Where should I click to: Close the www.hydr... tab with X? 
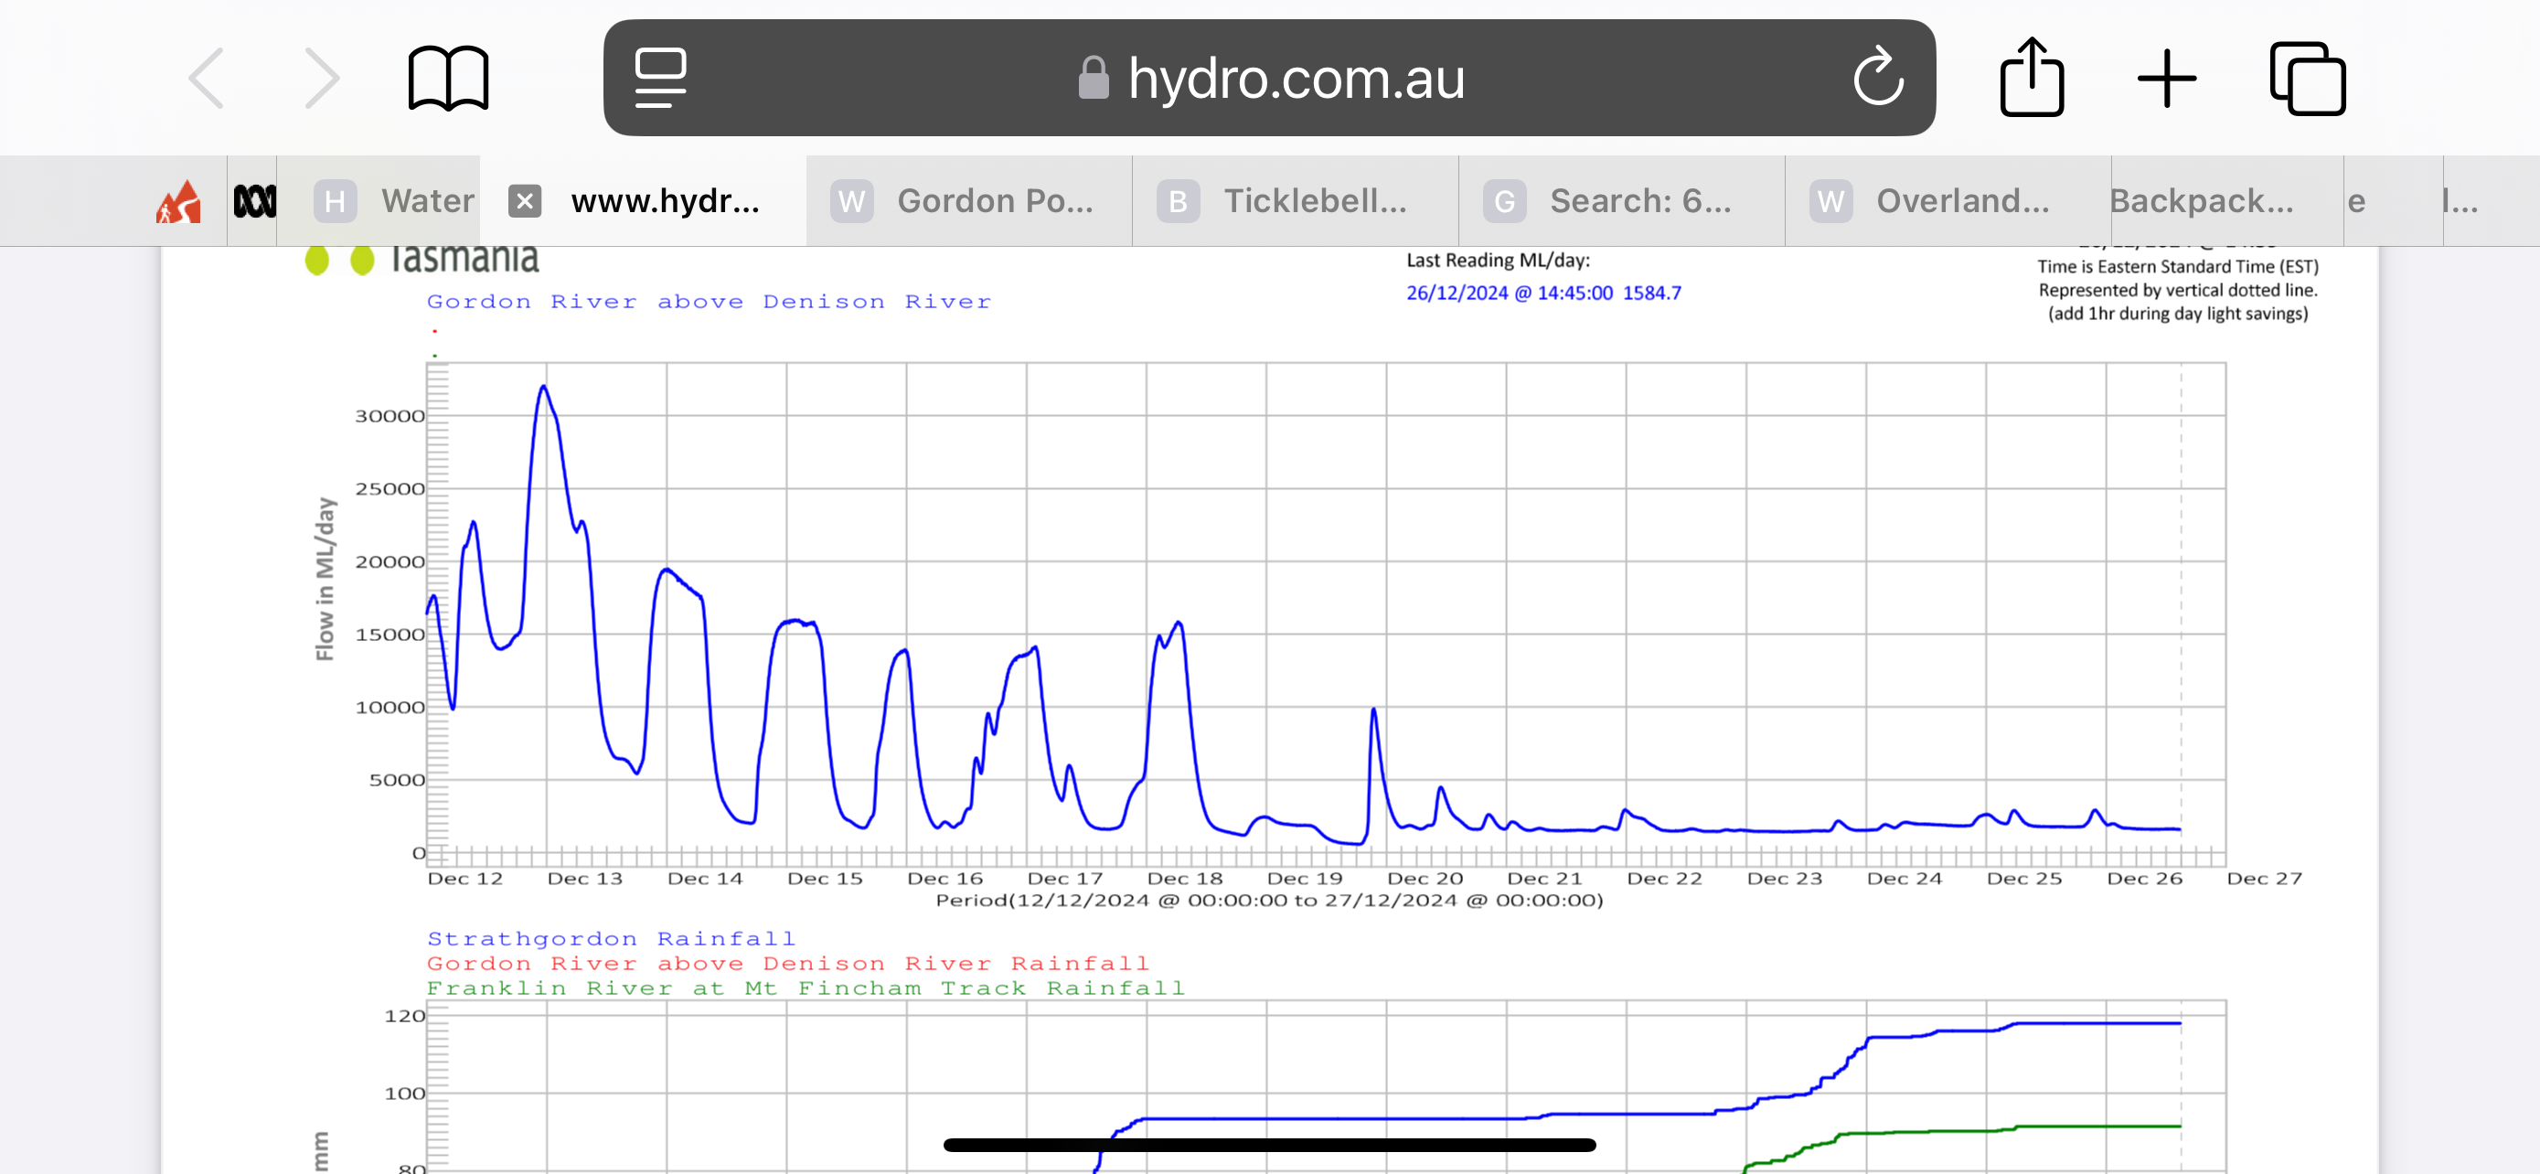click(x=525, y=201)
